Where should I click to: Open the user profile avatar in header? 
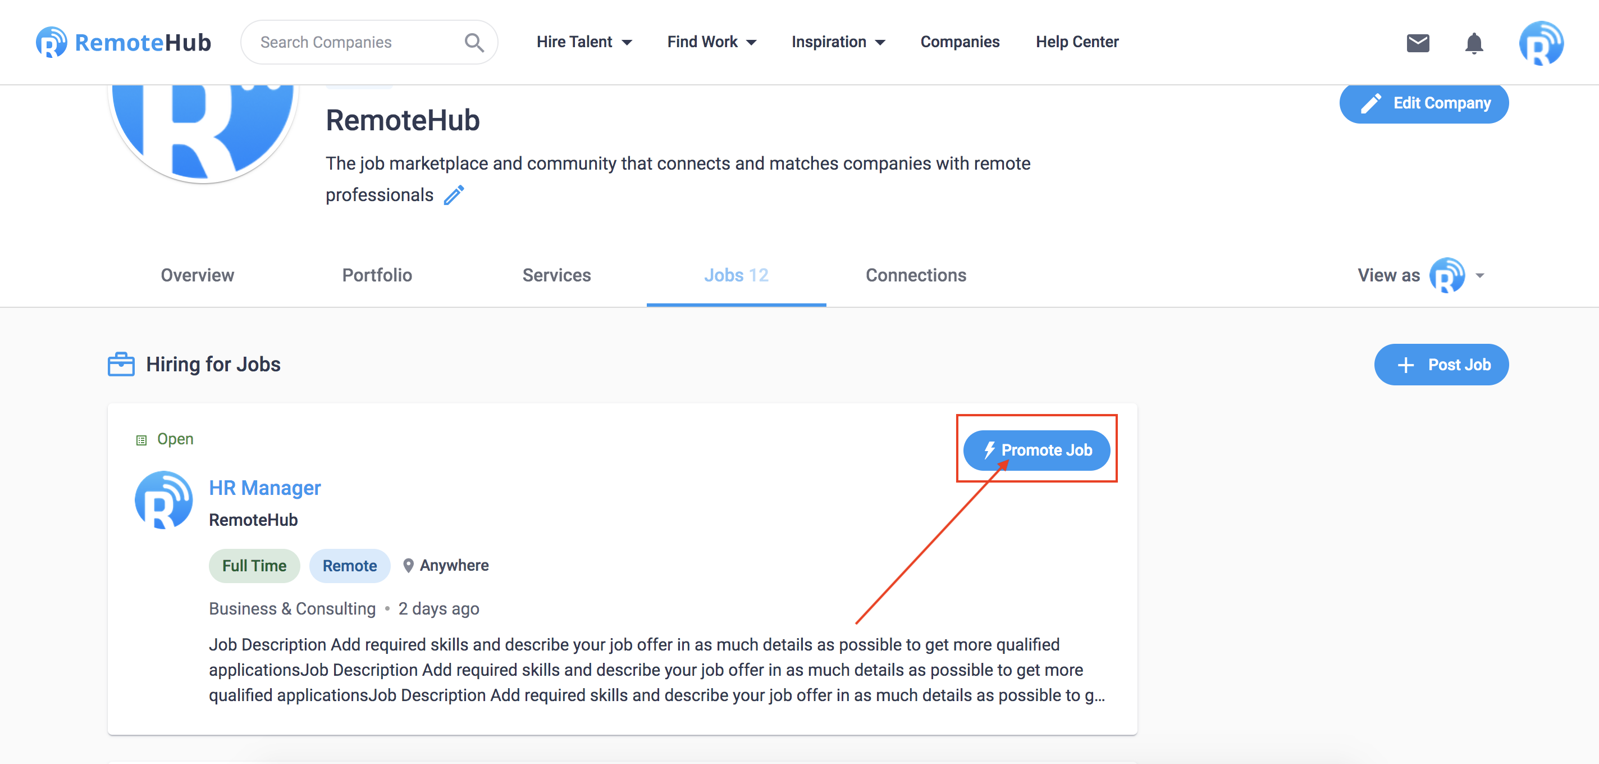1541,43
